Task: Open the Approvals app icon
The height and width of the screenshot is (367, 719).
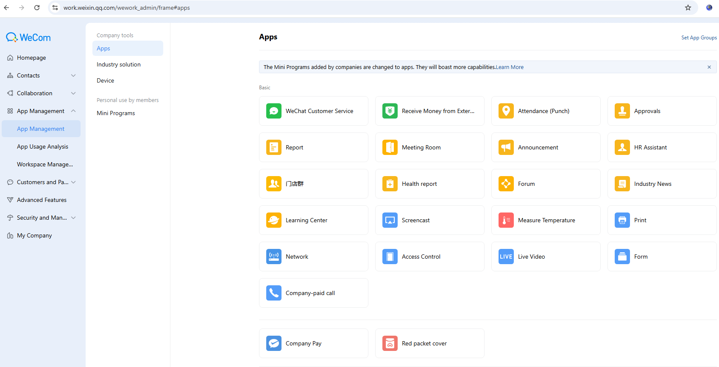Action: pyautogui.click(x=622, y=111)
